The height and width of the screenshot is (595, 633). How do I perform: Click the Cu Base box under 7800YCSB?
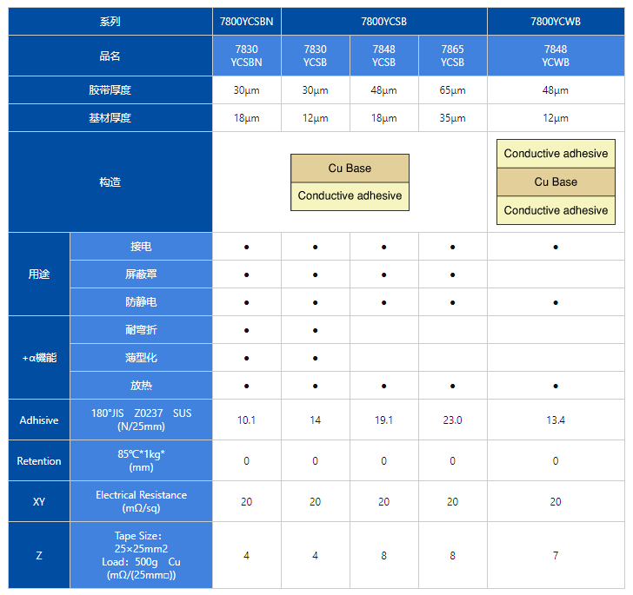point(350,169)
